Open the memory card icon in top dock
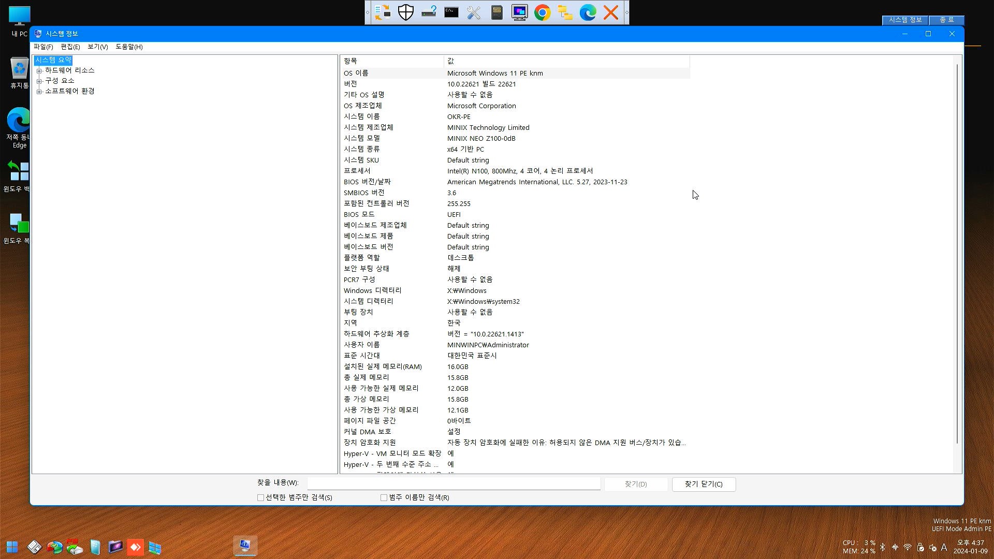The width and height of the screenshot is (994, 559). click(497, 12)
